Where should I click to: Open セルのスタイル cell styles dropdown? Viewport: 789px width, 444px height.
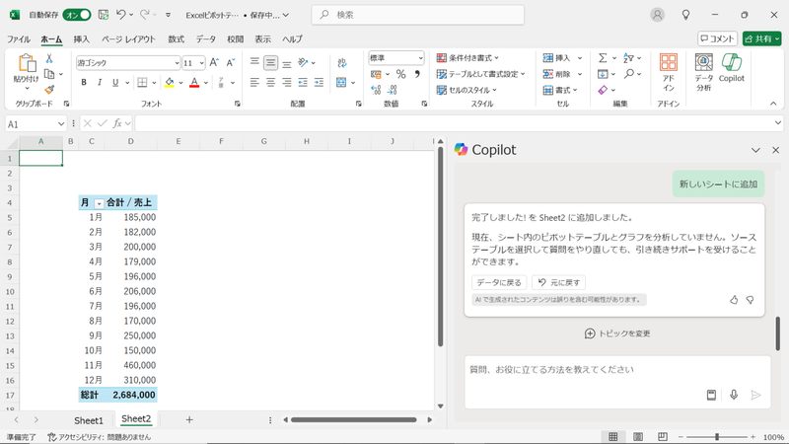466,90
